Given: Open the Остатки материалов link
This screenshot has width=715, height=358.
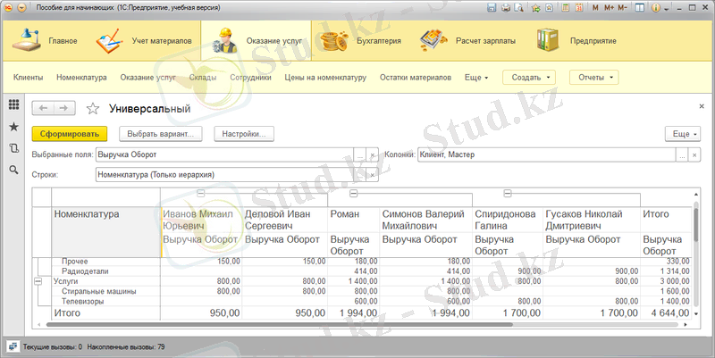Looking at the screenshot, I should click(x=415, y=78).
